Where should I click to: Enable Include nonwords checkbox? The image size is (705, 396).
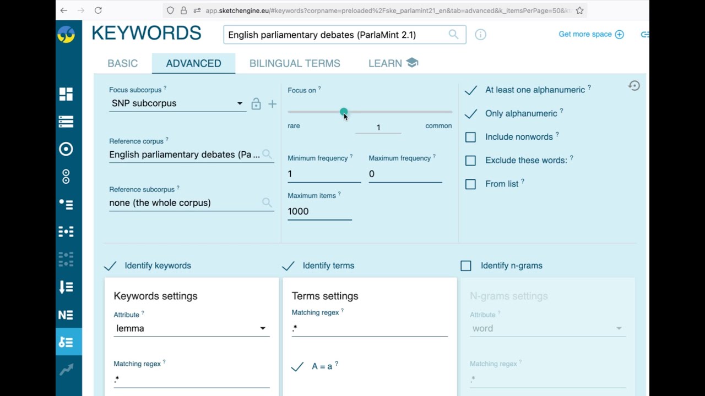click(470, 137)
